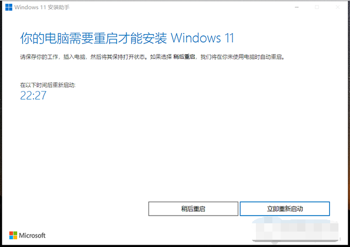Click the bold 稍后重启 phrase in description
Image resolution: width=350 pixels, height=247 pixels.
tap(184, 57)
